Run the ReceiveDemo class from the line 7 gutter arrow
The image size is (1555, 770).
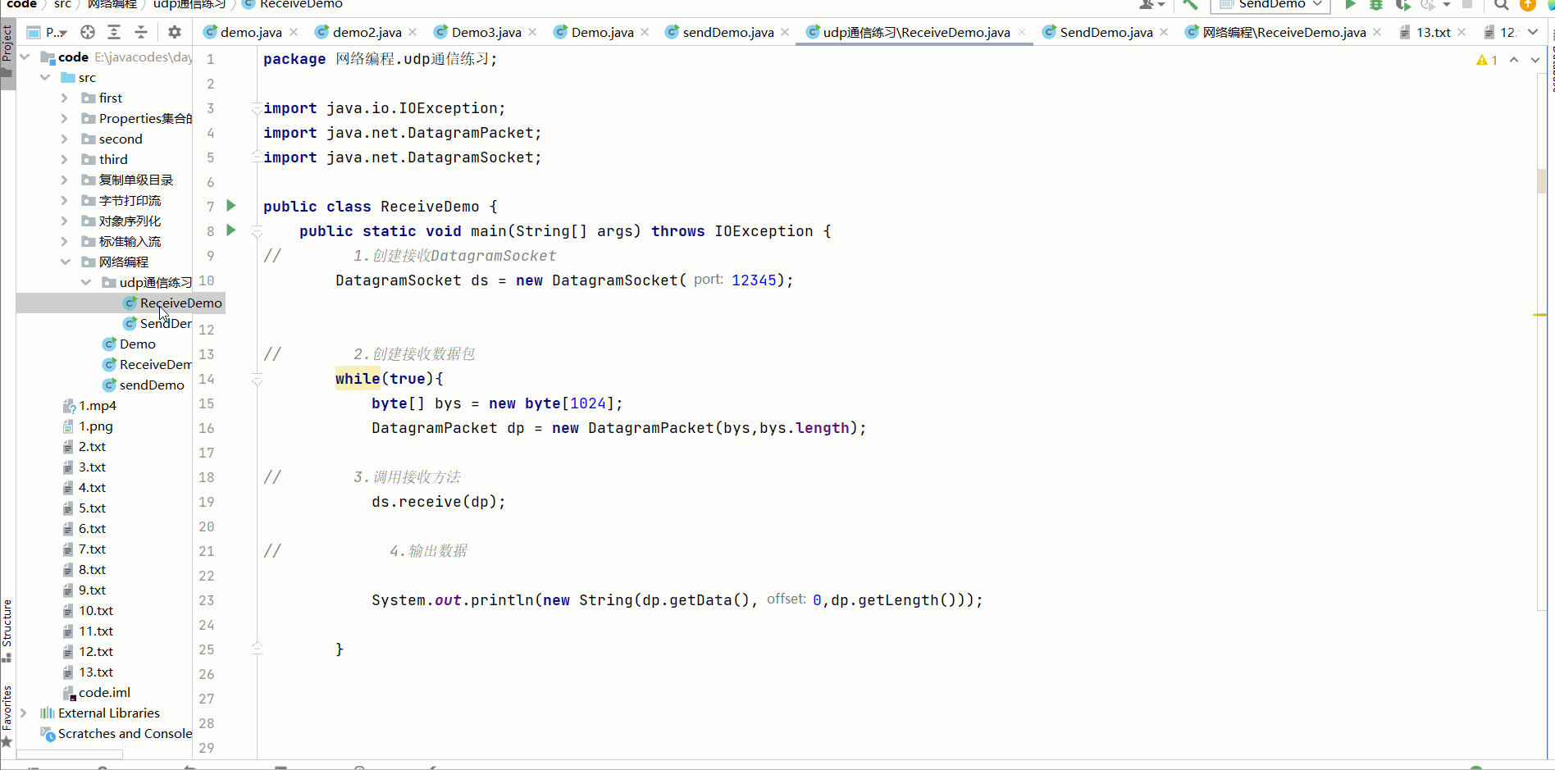(x=231, y=206)
